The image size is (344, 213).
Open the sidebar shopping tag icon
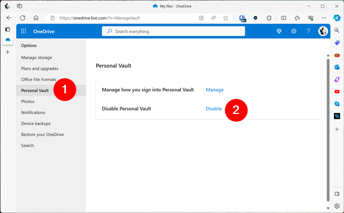click(x=337, y=43)
